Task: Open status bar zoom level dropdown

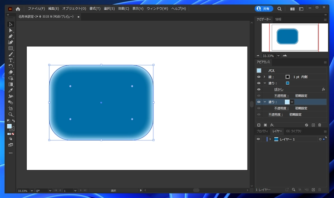Action: 32,191
